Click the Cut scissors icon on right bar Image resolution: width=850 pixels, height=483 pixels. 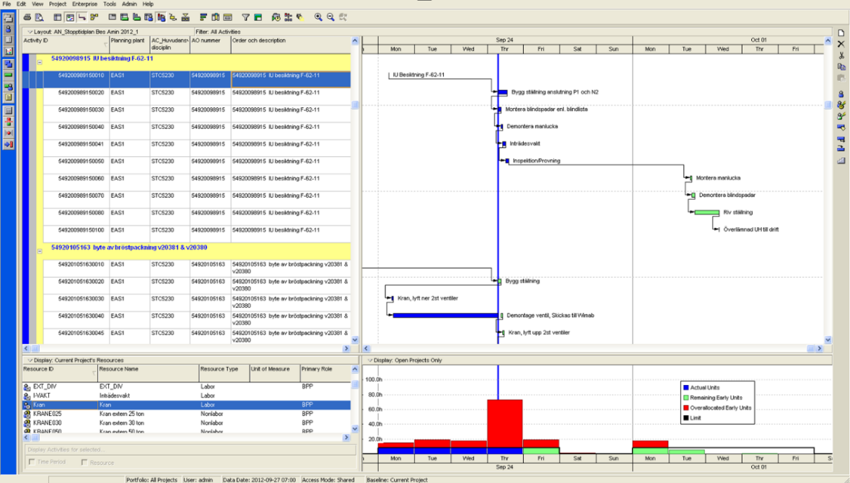click(841, 56)
